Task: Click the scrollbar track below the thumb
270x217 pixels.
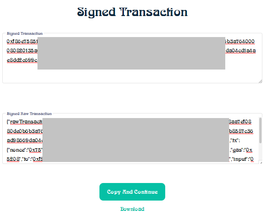Action: (260, 151)
